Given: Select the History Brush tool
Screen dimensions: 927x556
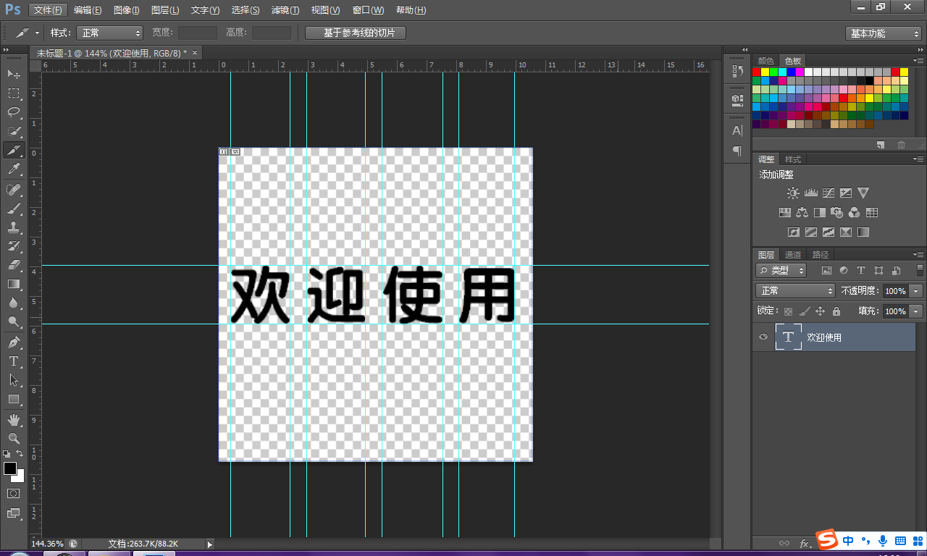Looking at the screenshot, I should (x=14, y=246).
